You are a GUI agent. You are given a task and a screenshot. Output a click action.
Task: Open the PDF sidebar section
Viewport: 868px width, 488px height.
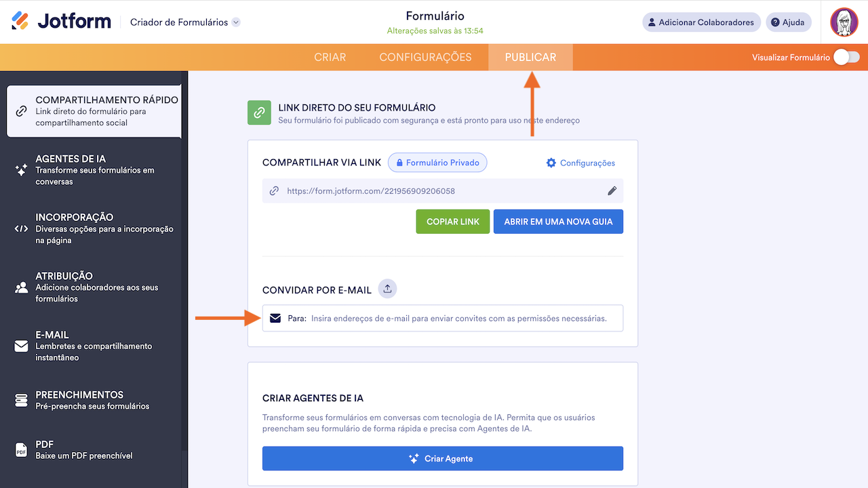94,450
